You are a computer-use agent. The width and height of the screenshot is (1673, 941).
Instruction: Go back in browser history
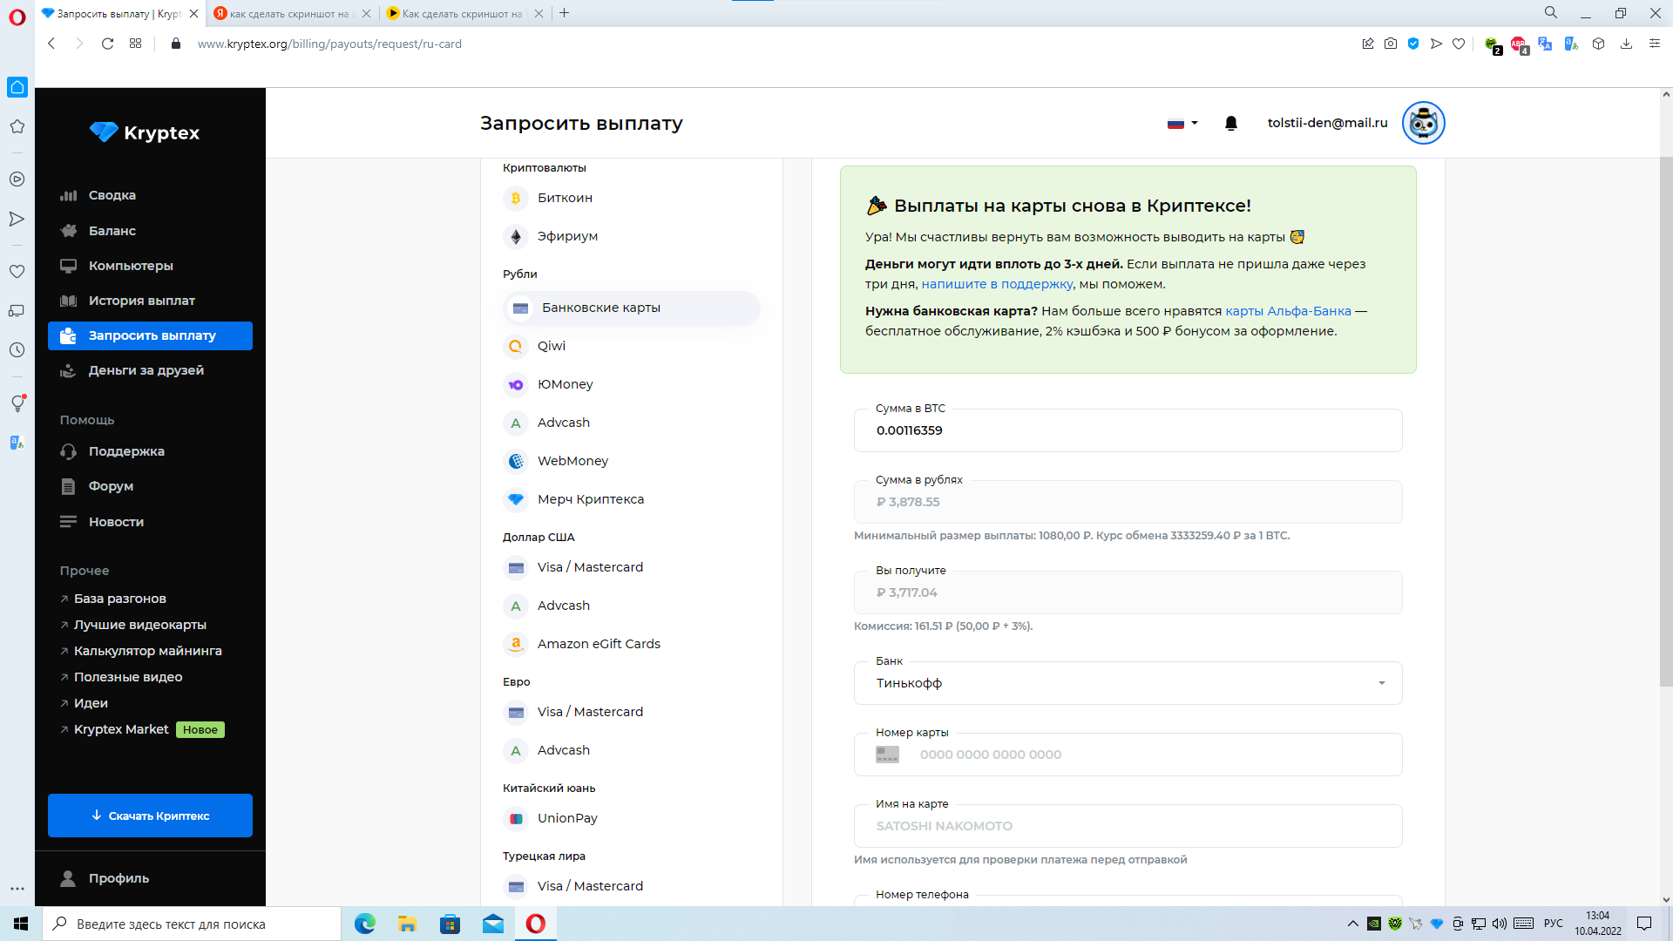tap(51, 44)
